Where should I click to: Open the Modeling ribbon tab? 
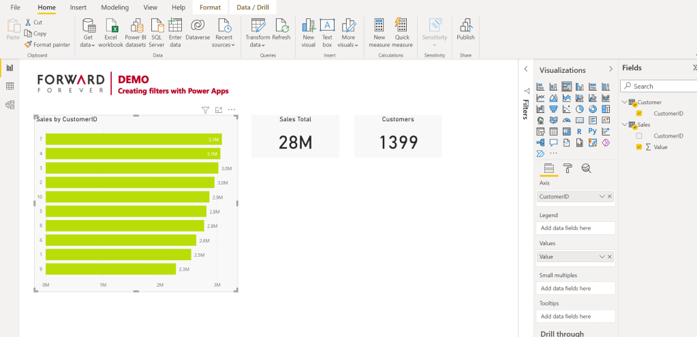tap(115, 7)
